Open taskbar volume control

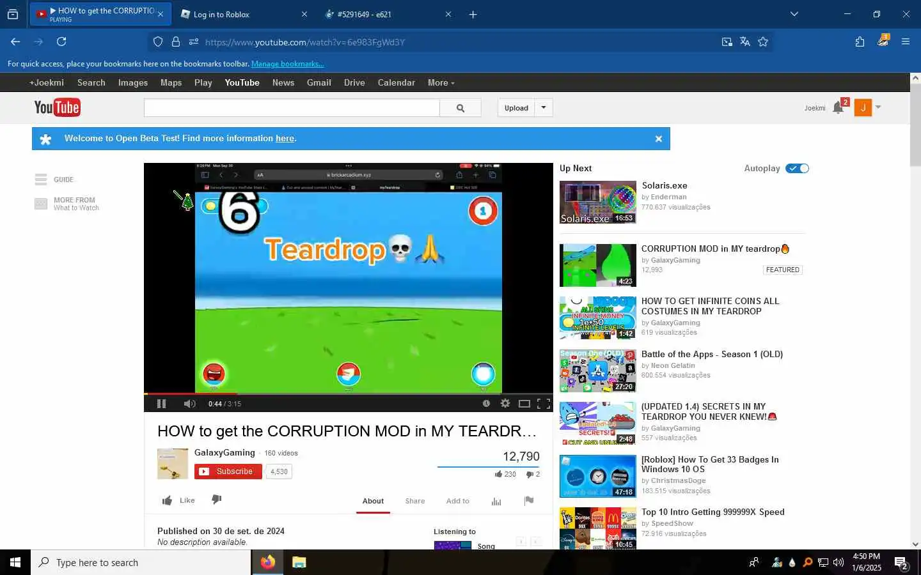tap(838, 562)
